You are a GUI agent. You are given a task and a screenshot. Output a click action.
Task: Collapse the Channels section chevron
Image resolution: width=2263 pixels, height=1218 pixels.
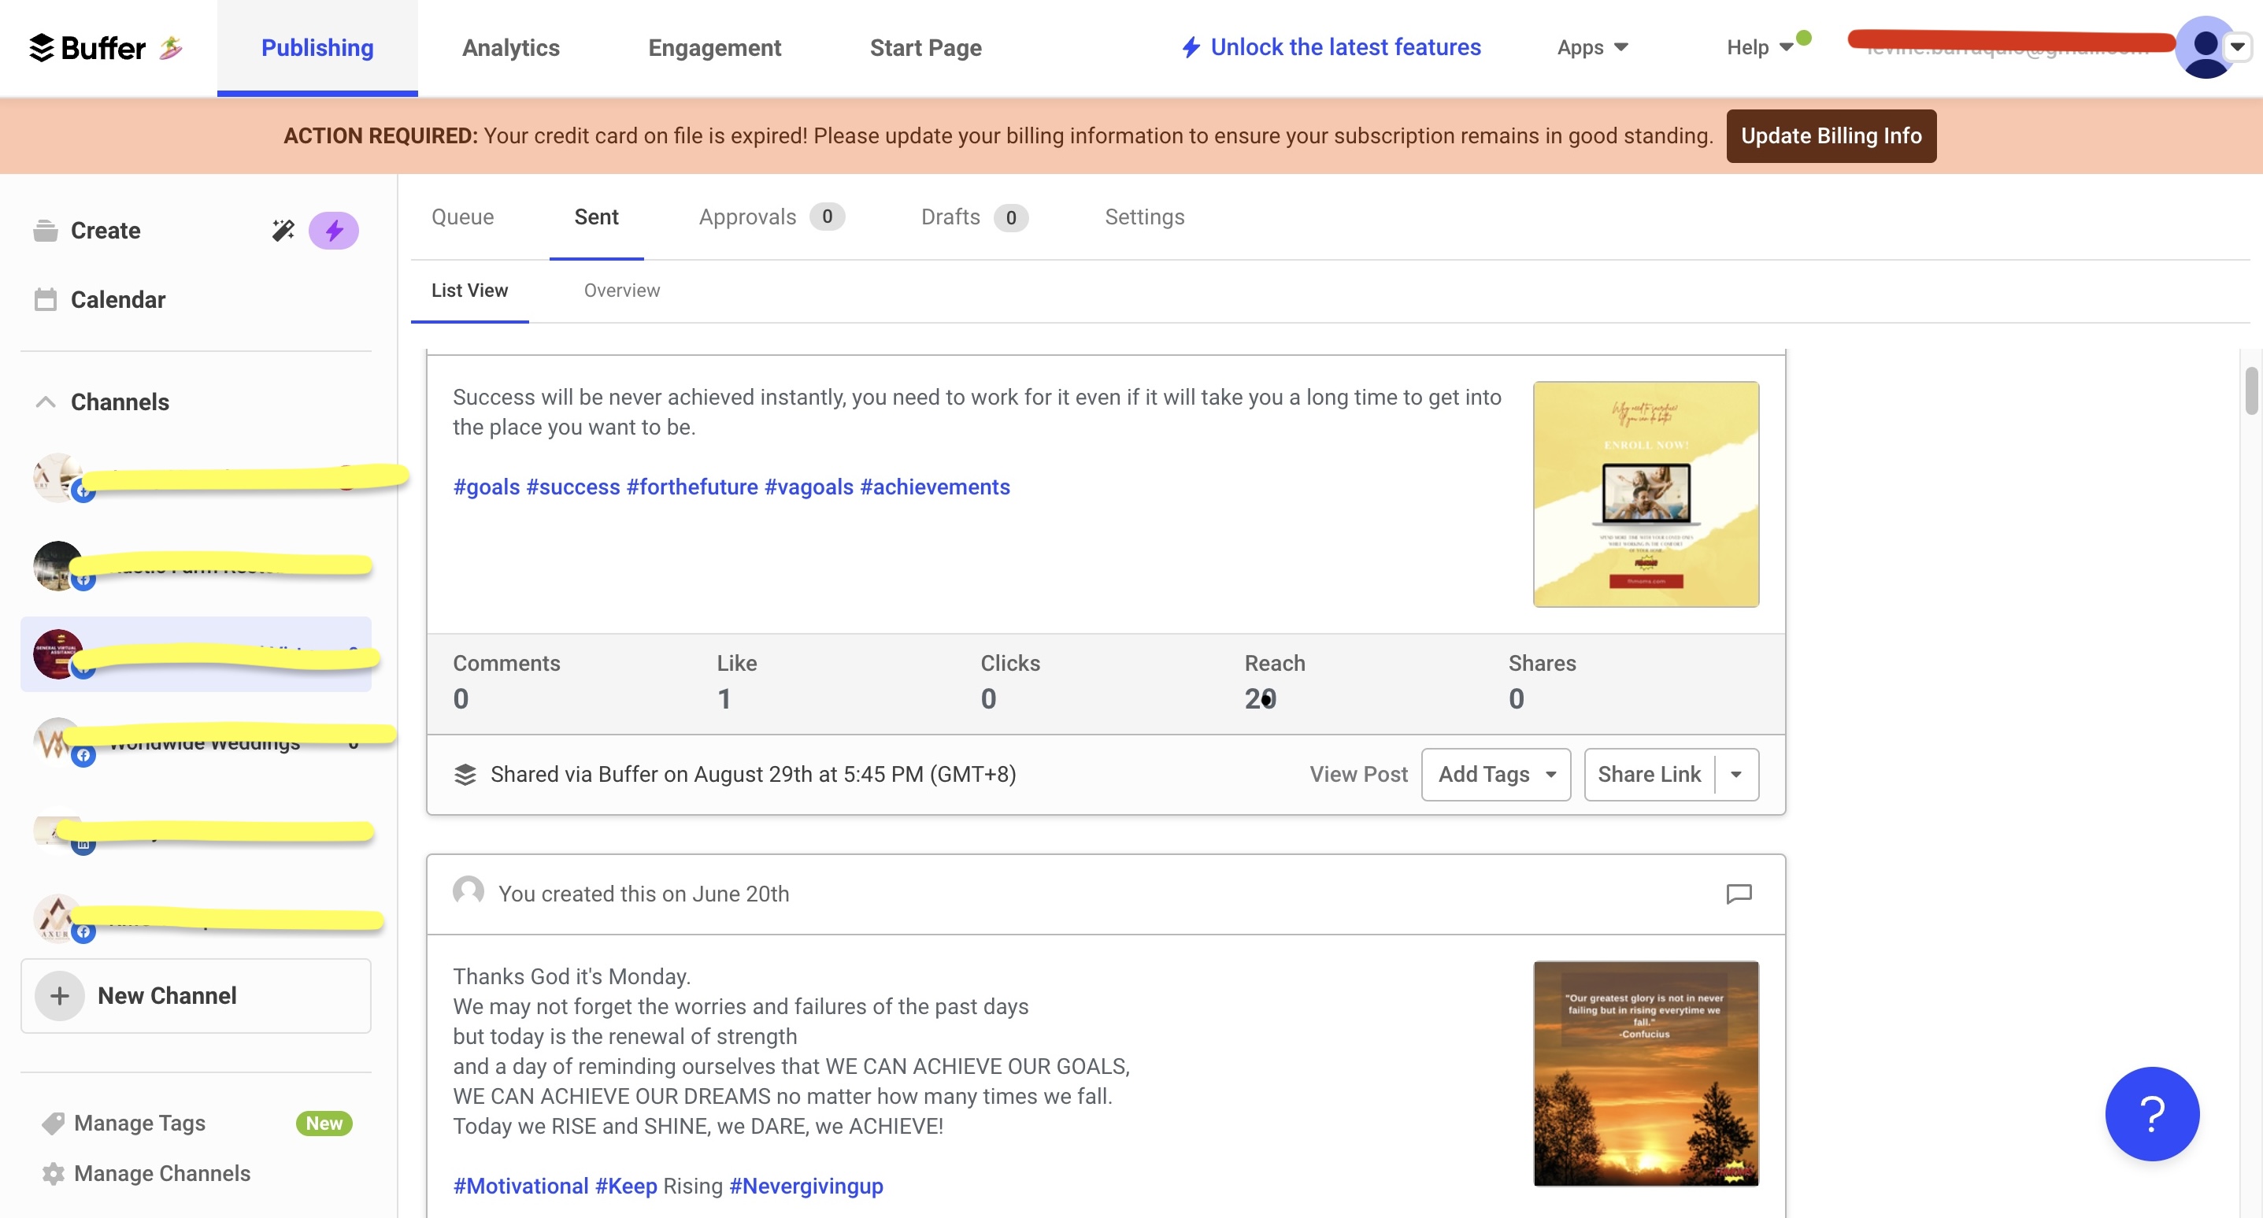coord(45,402)
